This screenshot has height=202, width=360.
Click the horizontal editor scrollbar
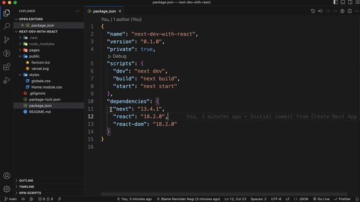point(224,194)
